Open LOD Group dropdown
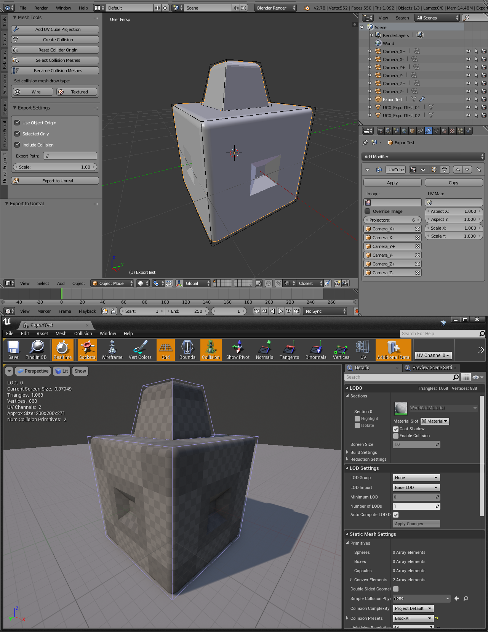 point(416,478)
